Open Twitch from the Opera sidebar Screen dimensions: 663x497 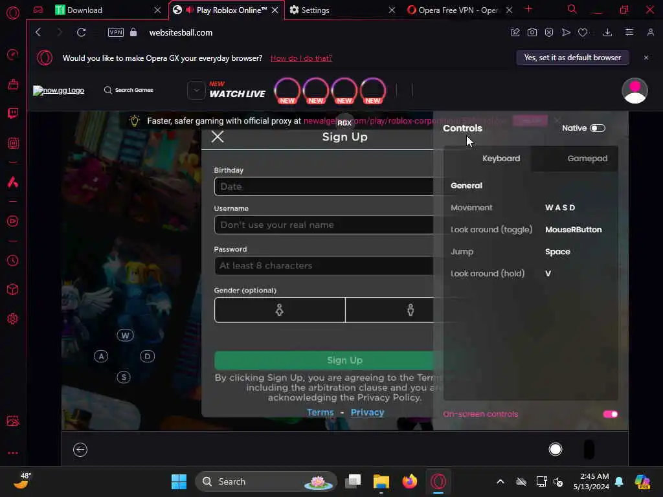tap(13, 113)
